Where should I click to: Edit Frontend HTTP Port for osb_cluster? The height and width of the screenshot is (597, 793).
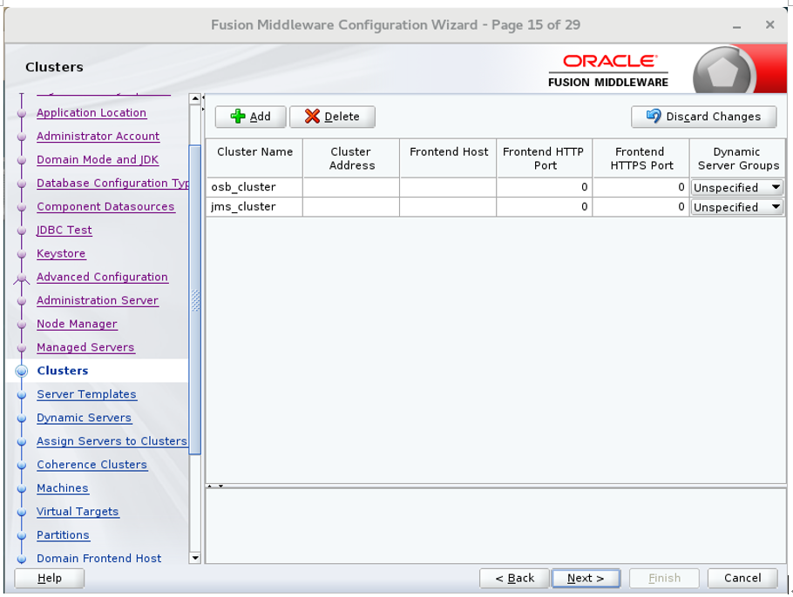[544, 187]
